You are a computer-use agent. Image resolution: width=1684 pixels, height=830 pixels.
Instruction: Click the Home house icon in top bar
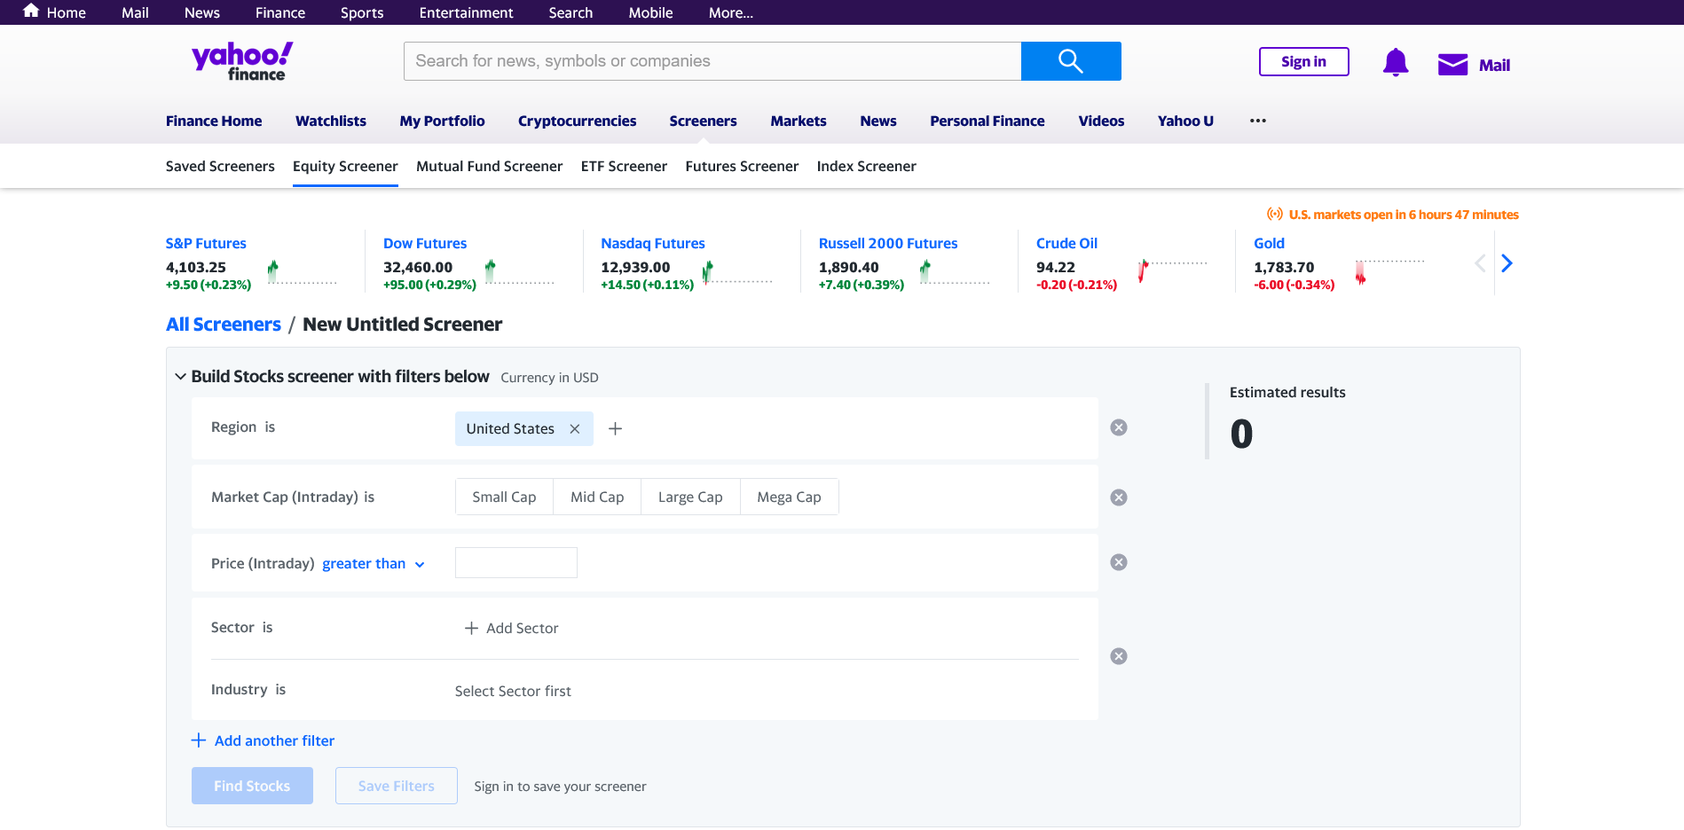[31, 11]
